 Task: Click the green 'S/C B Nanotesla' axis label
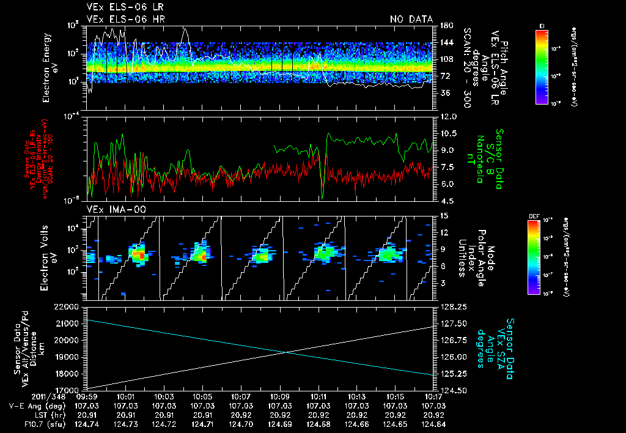point(485,159)
